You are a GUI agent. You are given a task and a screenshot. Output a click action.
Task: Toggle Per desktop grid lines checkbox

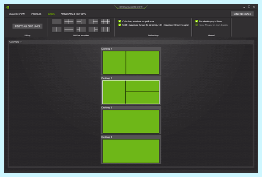coord(196,21)
